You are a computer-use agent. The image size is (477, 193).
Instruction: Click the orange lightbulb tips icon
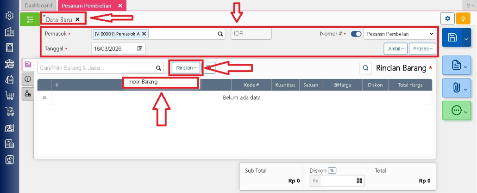tap(463, 18)
